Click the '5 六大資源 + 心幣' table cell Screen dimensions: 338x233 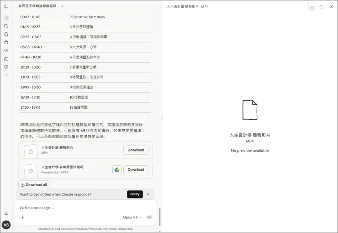click(83, 47)
